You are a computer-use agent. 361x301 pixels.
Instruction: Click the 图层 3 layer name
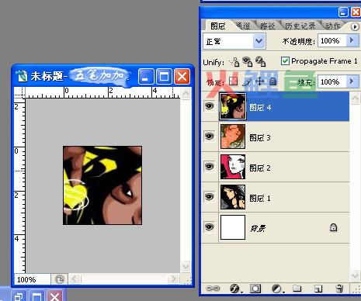point(260,138)
